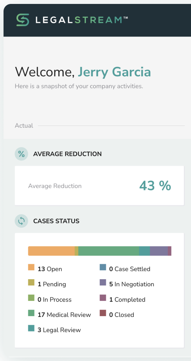Screen dimensions: 191x361
Task: Click the LegalStream logo icon
Action: (23, 20)
